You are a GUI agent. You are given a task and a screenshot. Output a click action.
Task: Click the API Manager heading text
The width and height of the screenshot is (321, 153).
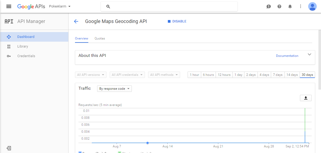pos(31,21)
